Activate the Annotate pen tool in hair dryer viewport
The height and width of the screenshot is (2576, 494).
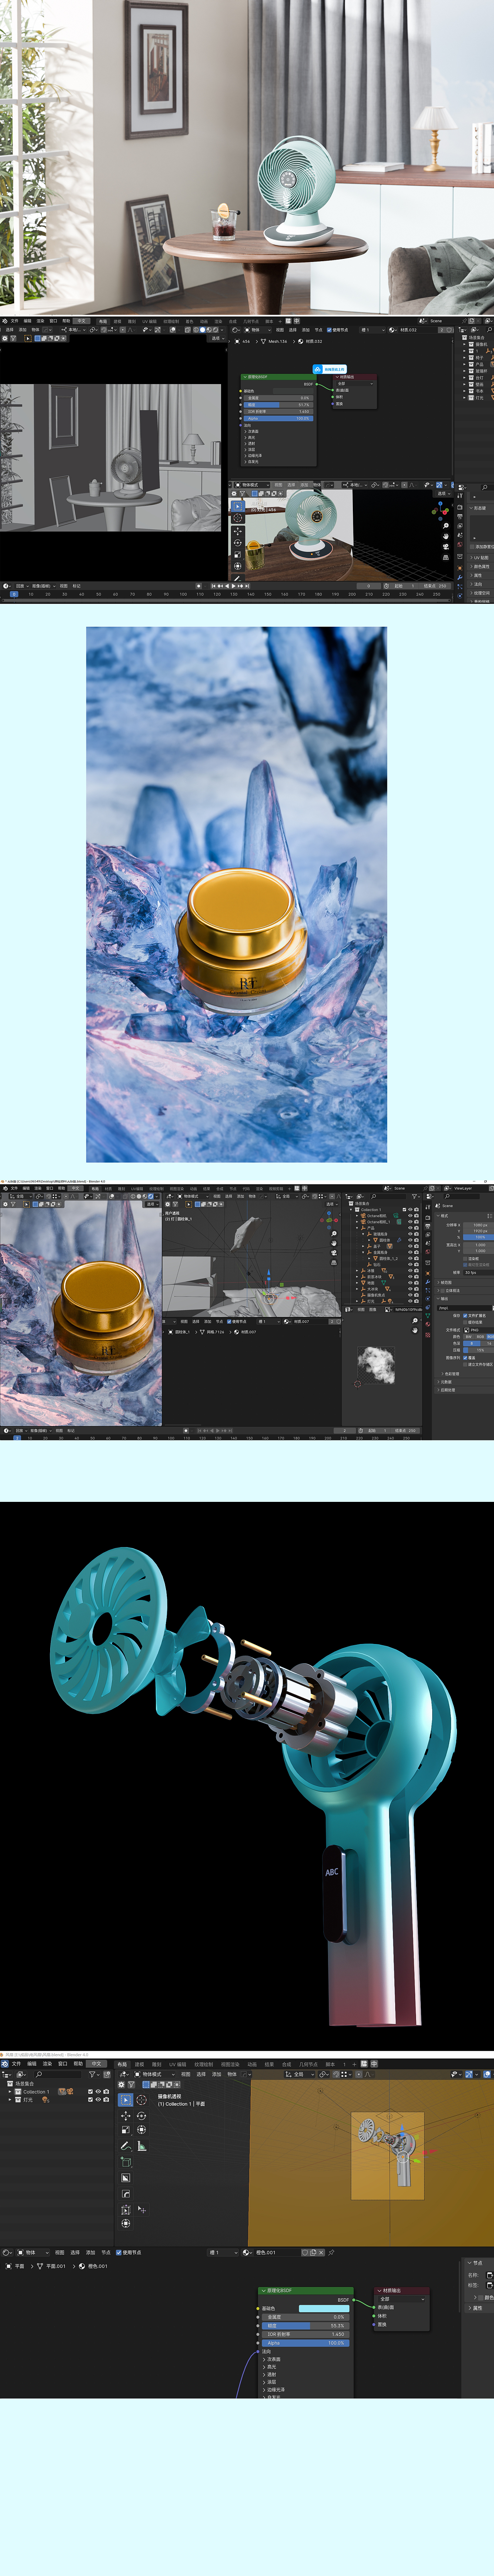(x=126, y=2146)
